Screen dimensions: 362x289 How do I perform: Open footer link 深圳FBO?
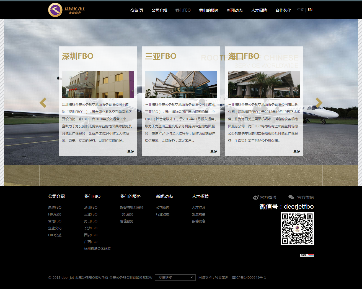[91, 207]
